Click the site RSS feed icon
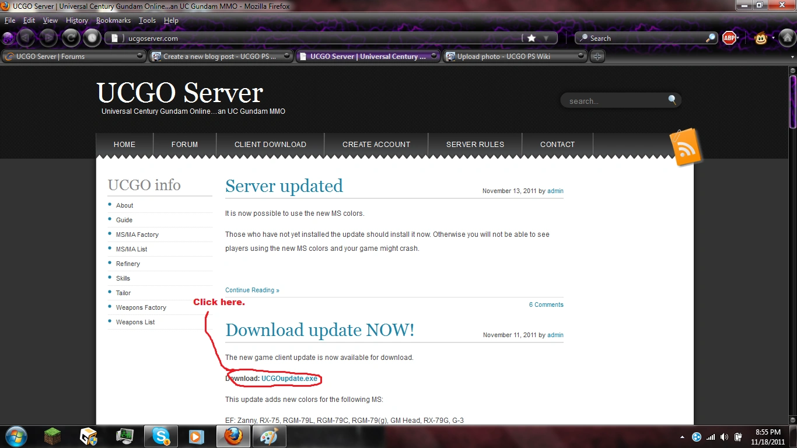Screen dimensions: 797x448 [686, 147]
